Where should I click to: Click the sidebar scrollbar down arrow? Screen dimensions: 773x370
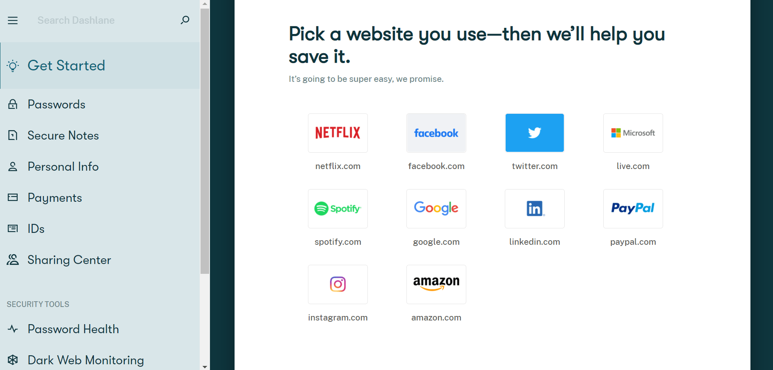[205, 367]
